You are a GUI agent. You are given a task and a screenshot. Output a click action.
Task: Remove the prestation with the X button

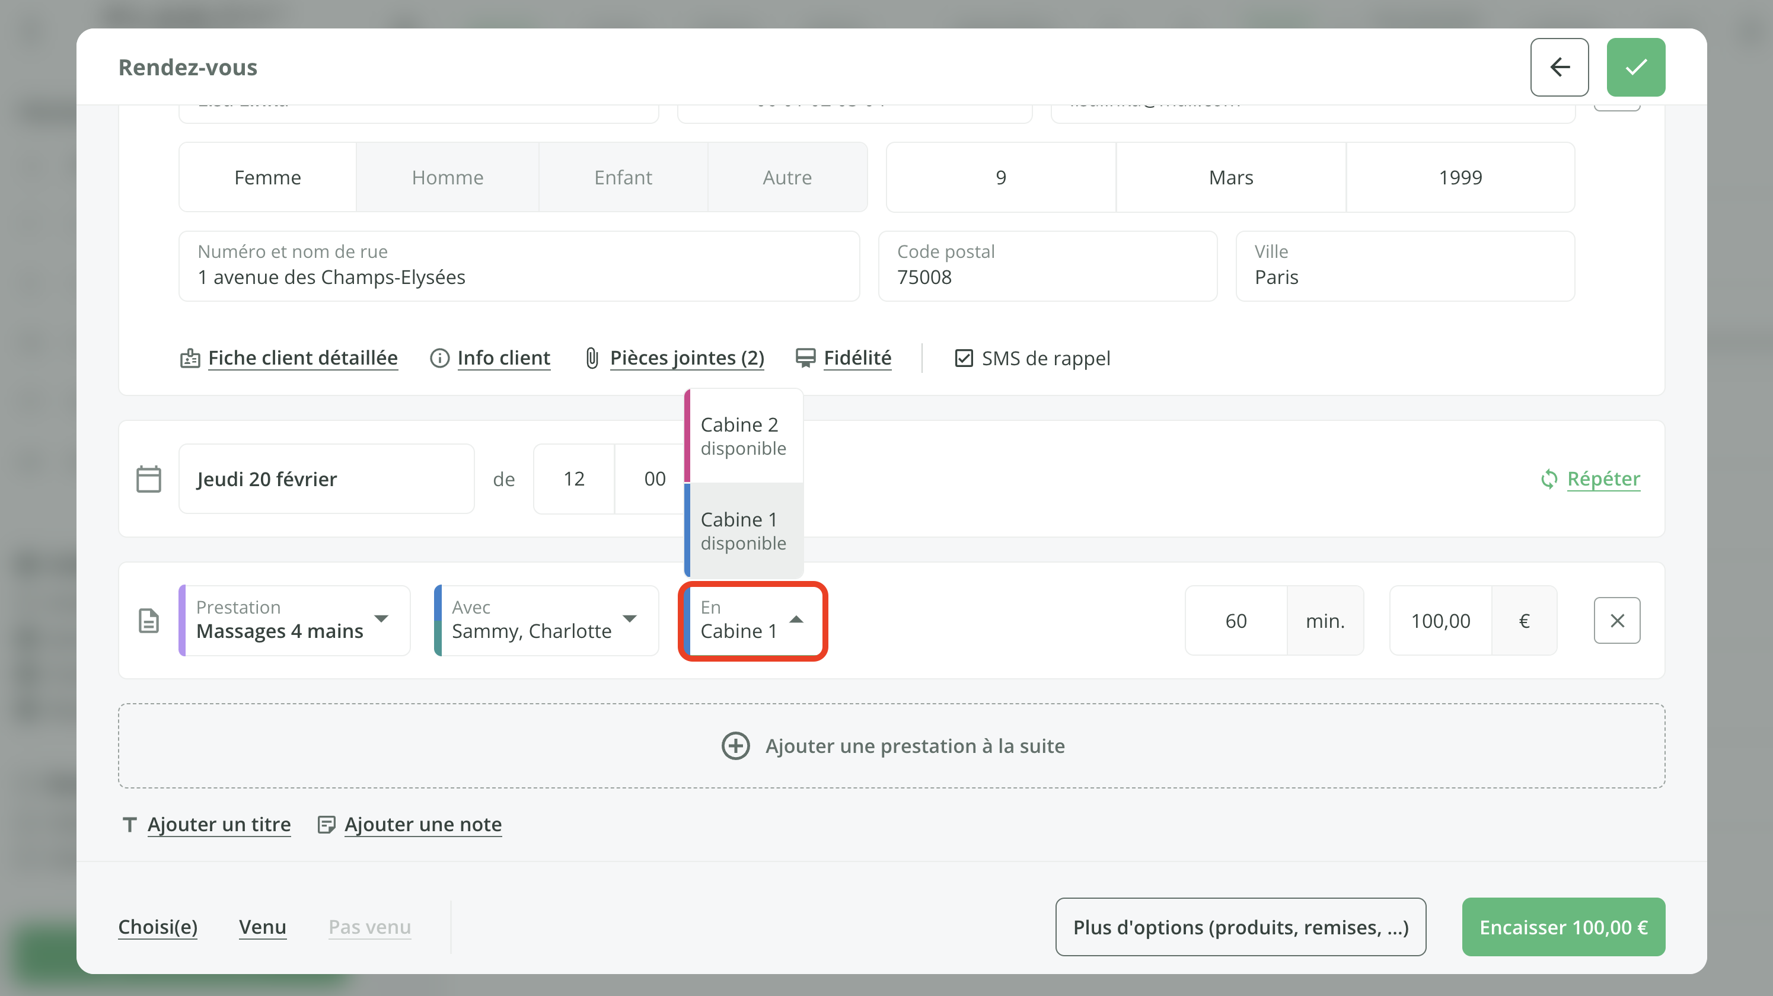(1617, 621)
